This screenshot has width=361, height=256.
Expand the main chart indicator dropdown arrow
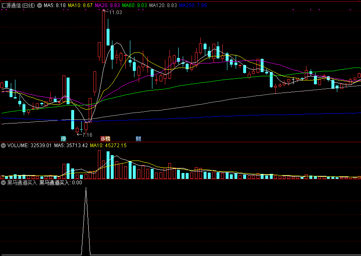tap(40, 5)
